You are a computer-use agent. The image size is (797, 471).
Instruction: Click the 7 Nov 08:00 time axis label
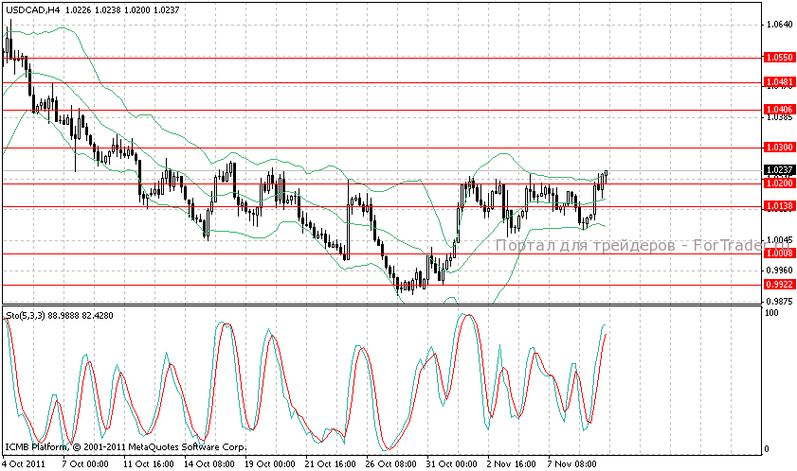coord(572,464)
